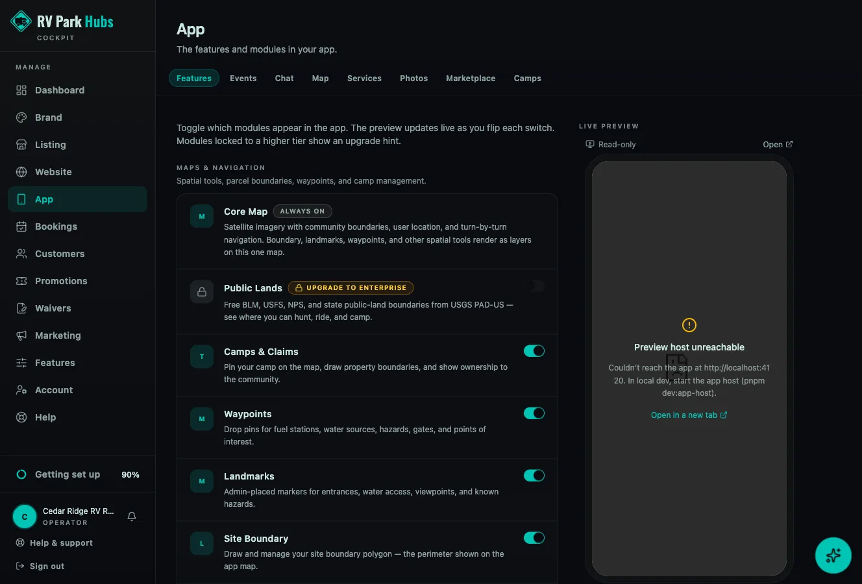Click the Sign out arrow icon
Image resolution: width=862 pixels, height=584 pixels.
tap(20, 566)
